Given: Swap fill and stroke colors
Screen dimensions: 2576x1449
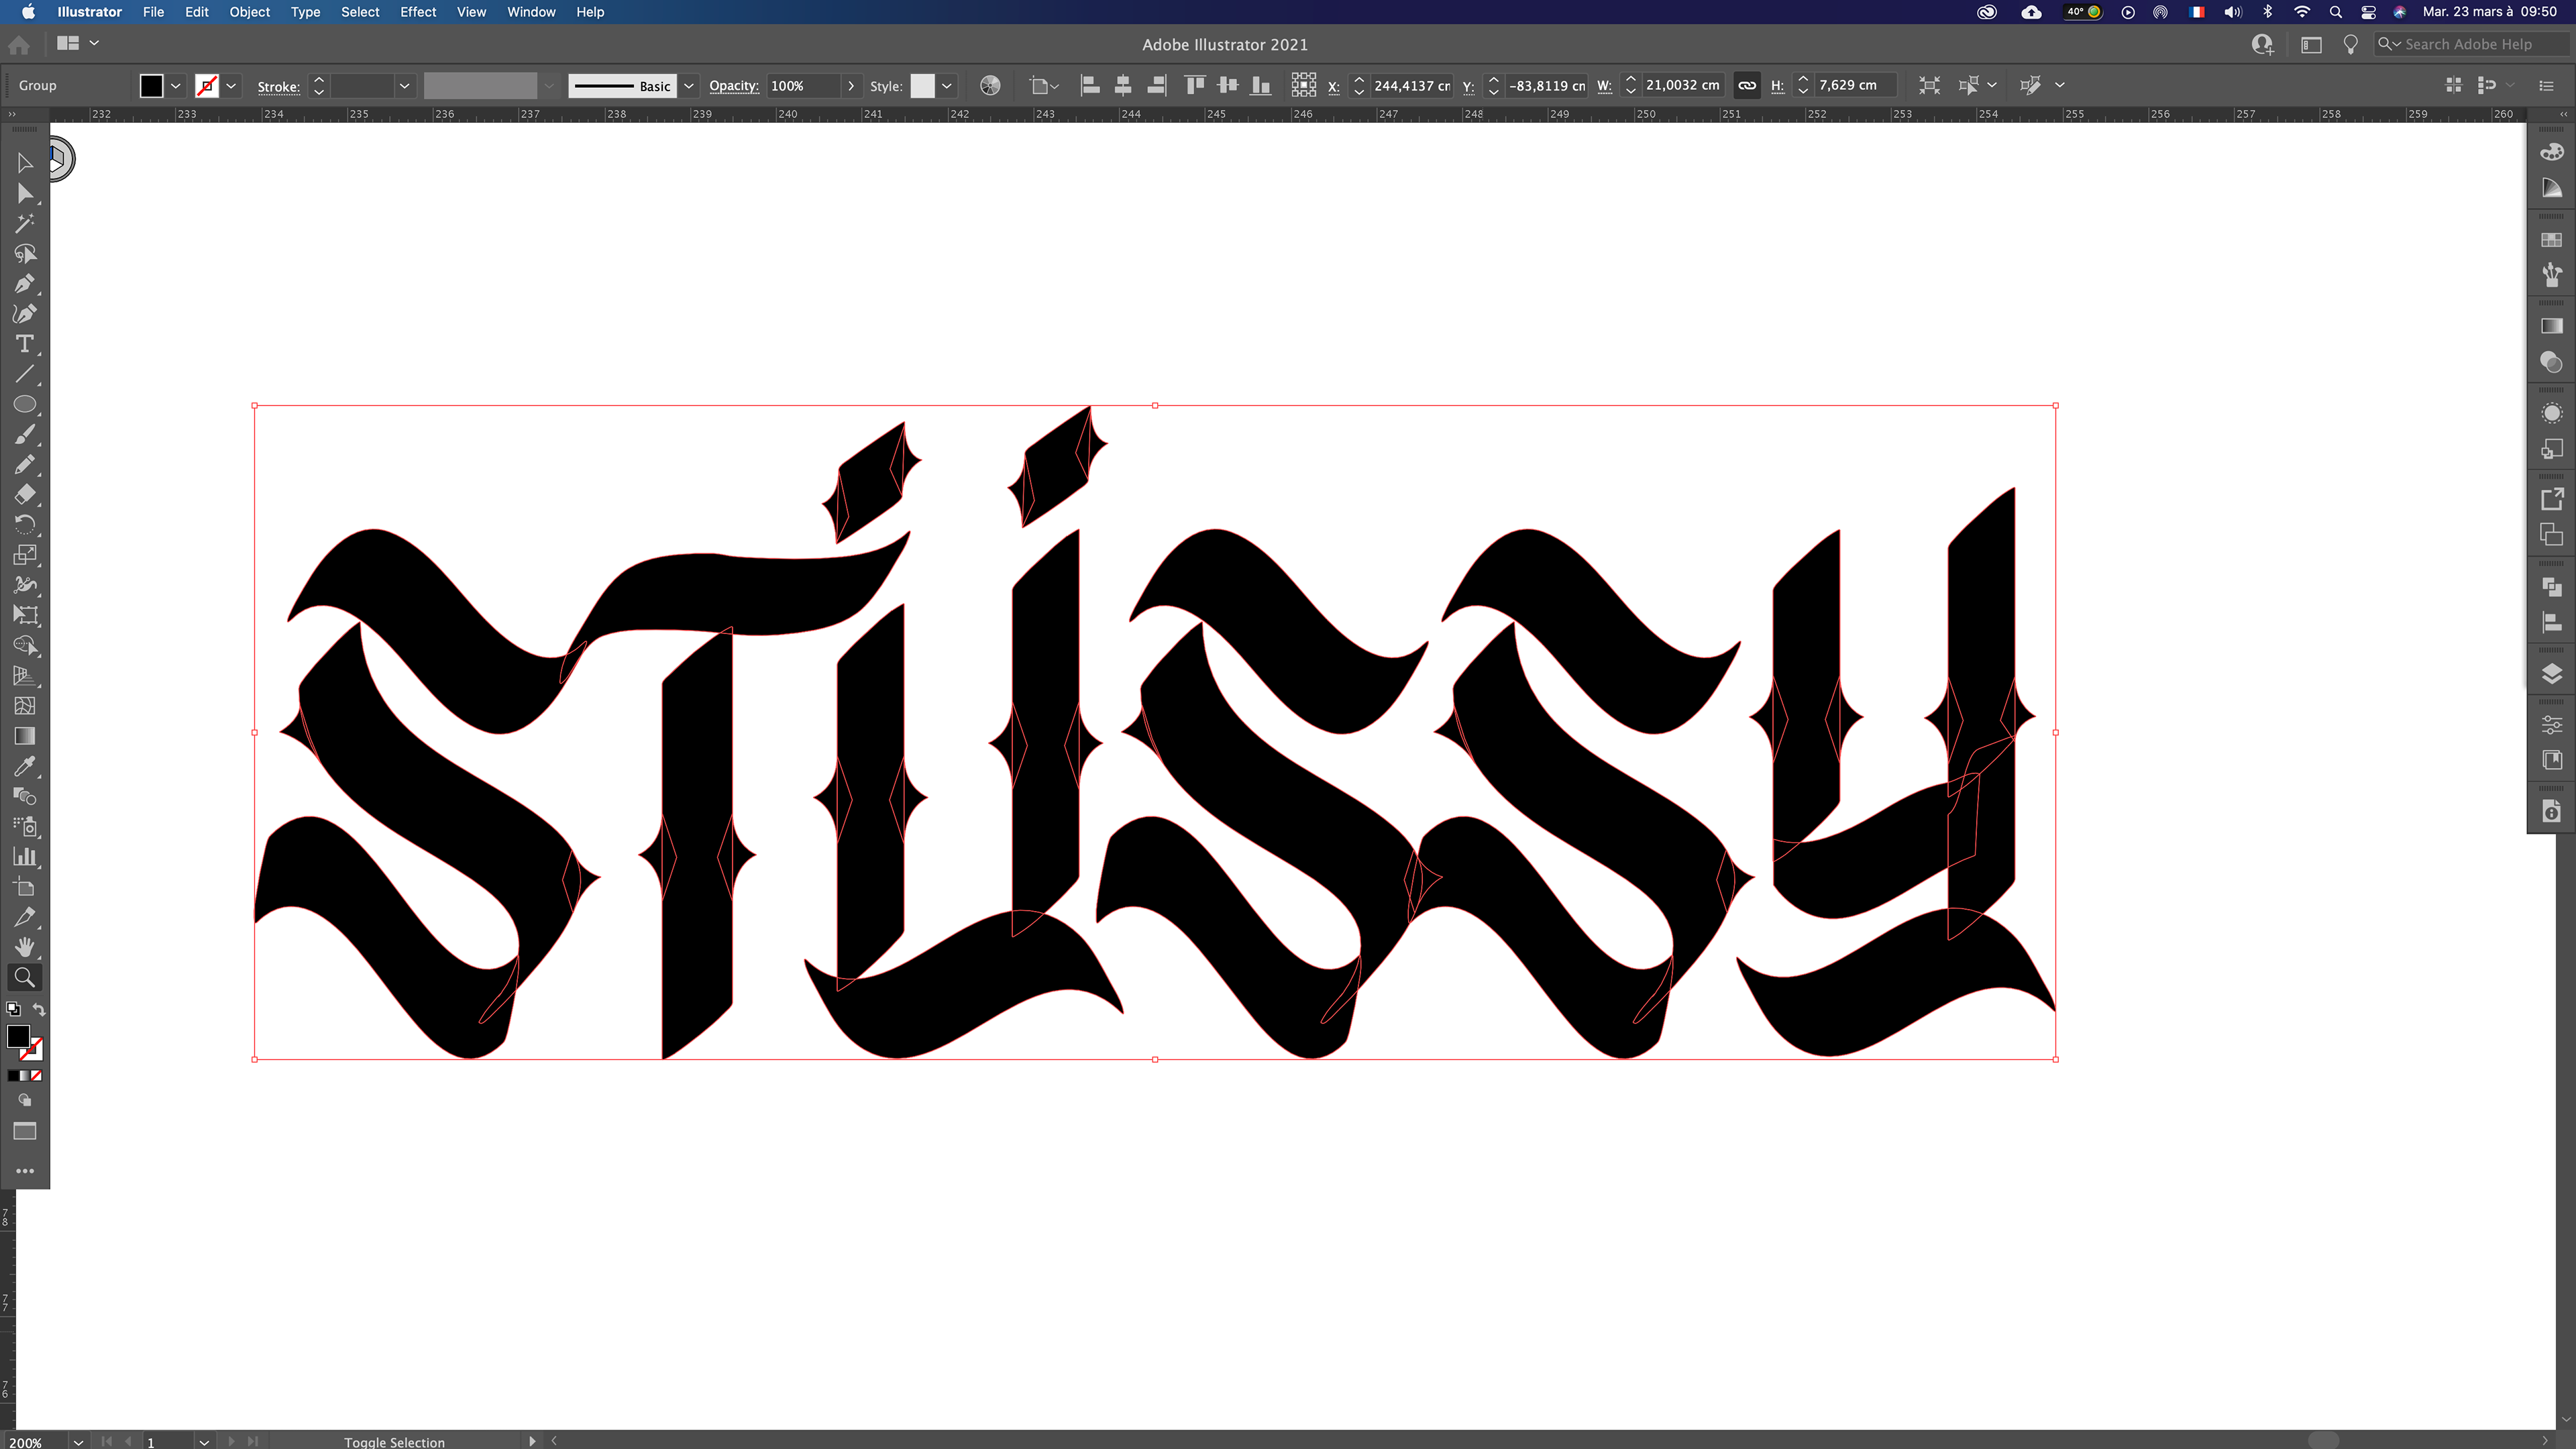Looking at the screenshot, I should (x=39, y=1009).
